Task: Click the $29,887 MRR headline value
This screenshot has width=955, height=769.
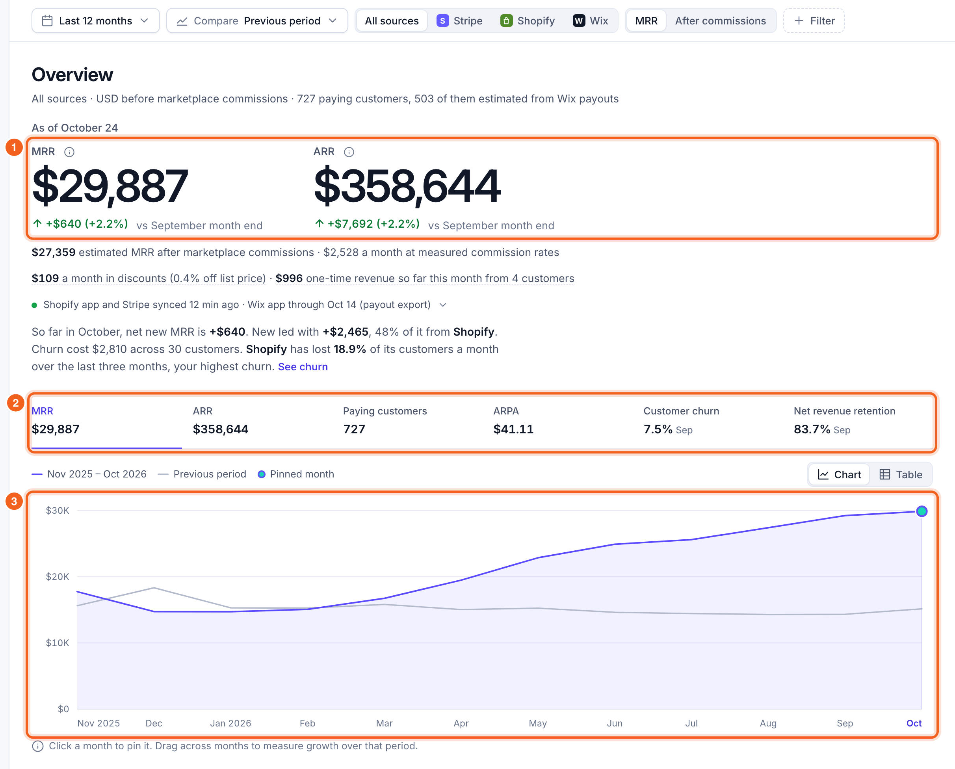Action: pyautogui.click(x=110, y=186)
